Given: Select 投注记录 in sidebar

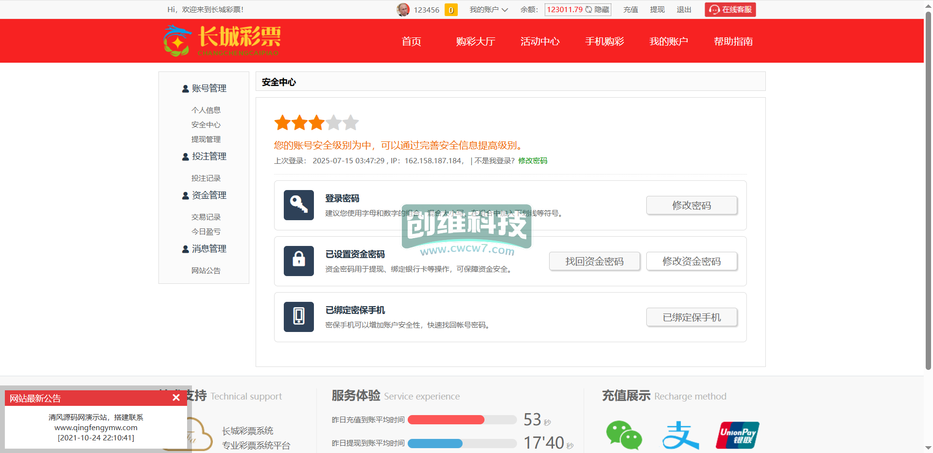Looking at the screenshot, I should click(206, 178).
